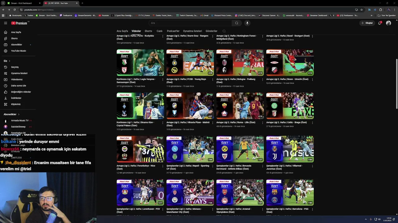Open options menu for Viktoria Plzen - Malmö
398x223 pixels.
click(213, 123)
